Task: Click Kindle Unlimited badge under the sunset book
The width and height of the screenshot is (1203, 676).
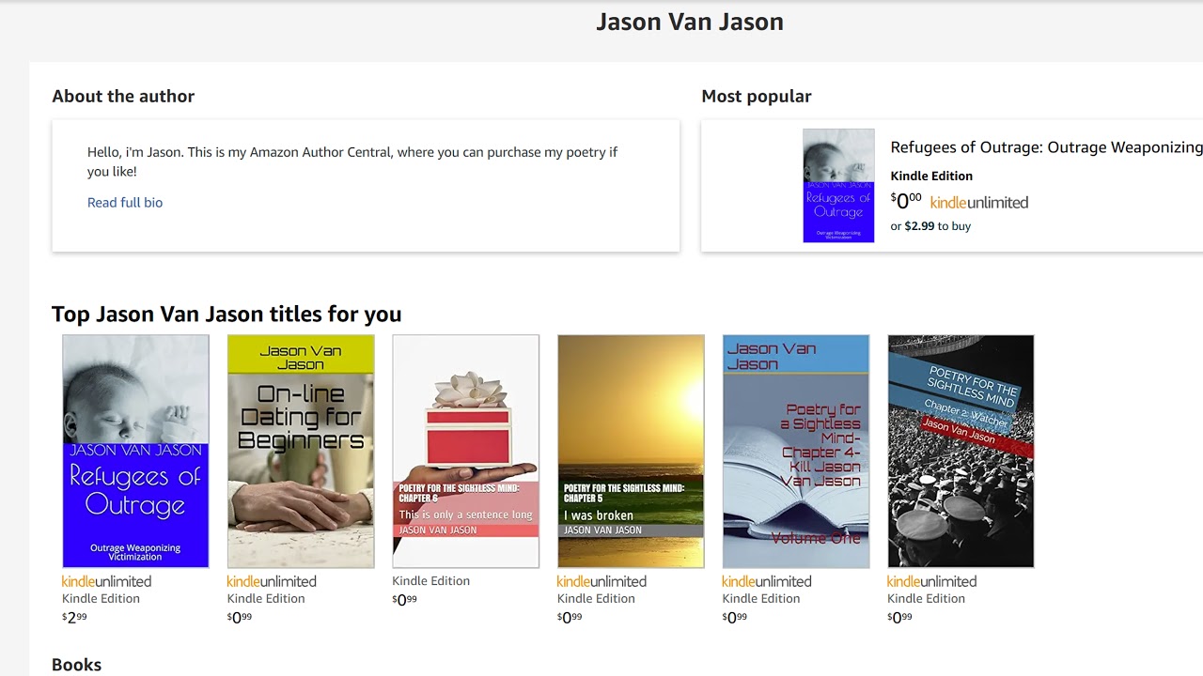Action: tap(601, 582)
